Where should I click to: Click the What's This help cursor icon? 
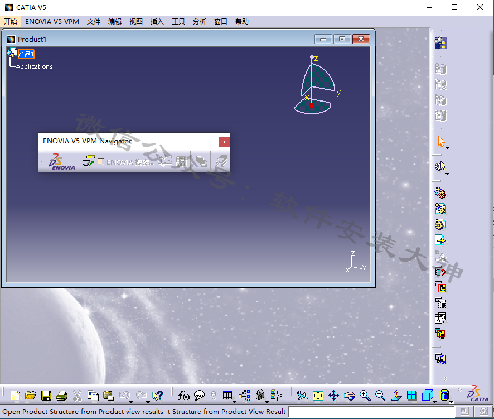(158, 396)
